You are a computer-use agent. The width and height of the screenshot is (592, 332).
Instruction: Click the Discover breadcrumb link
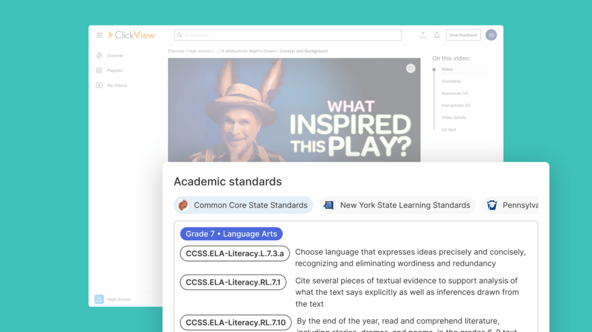176,51
